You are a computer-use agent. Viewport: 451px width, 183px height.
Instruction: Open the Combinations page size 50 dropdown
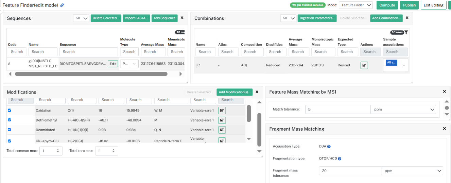pyautogui.click(x=288, y=18)
